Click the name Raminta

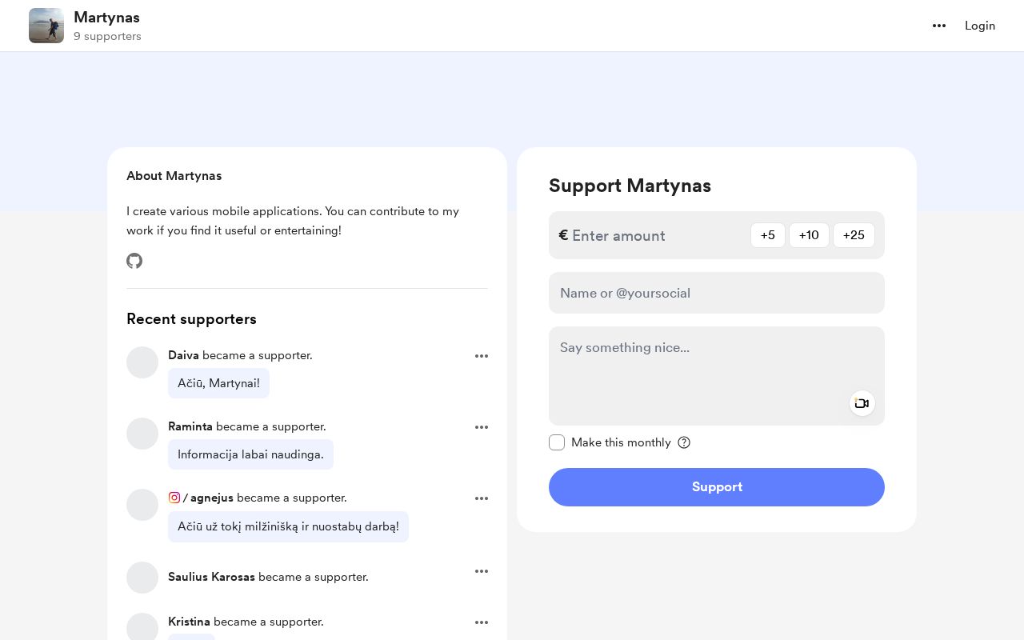pyautogui.click(x=190, y=426)
